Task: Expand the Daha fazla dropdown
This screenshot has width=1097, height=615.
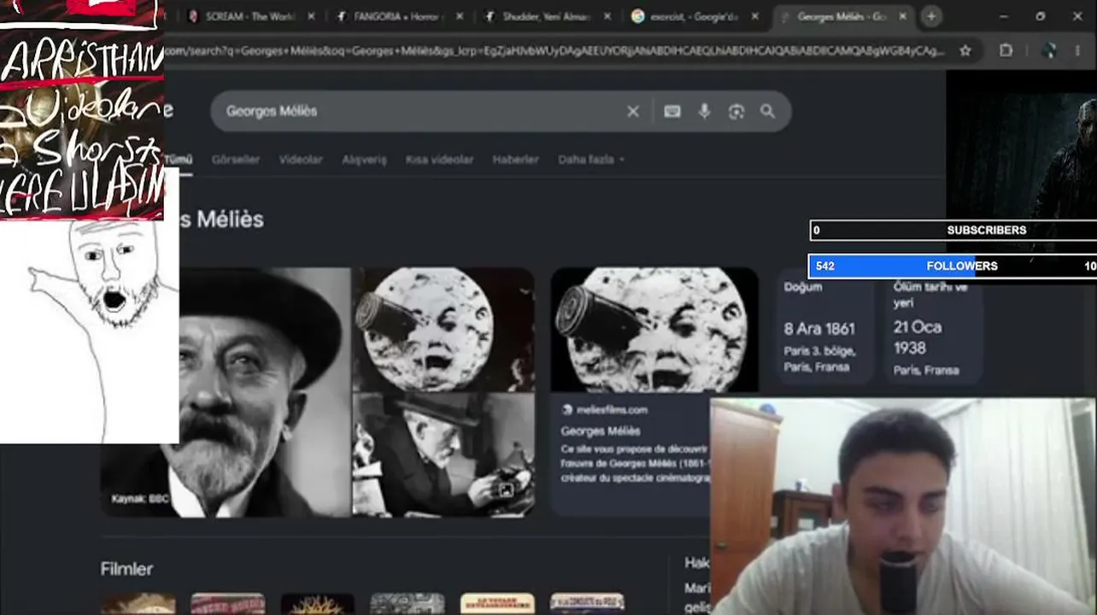Action: tap(590, 160)
